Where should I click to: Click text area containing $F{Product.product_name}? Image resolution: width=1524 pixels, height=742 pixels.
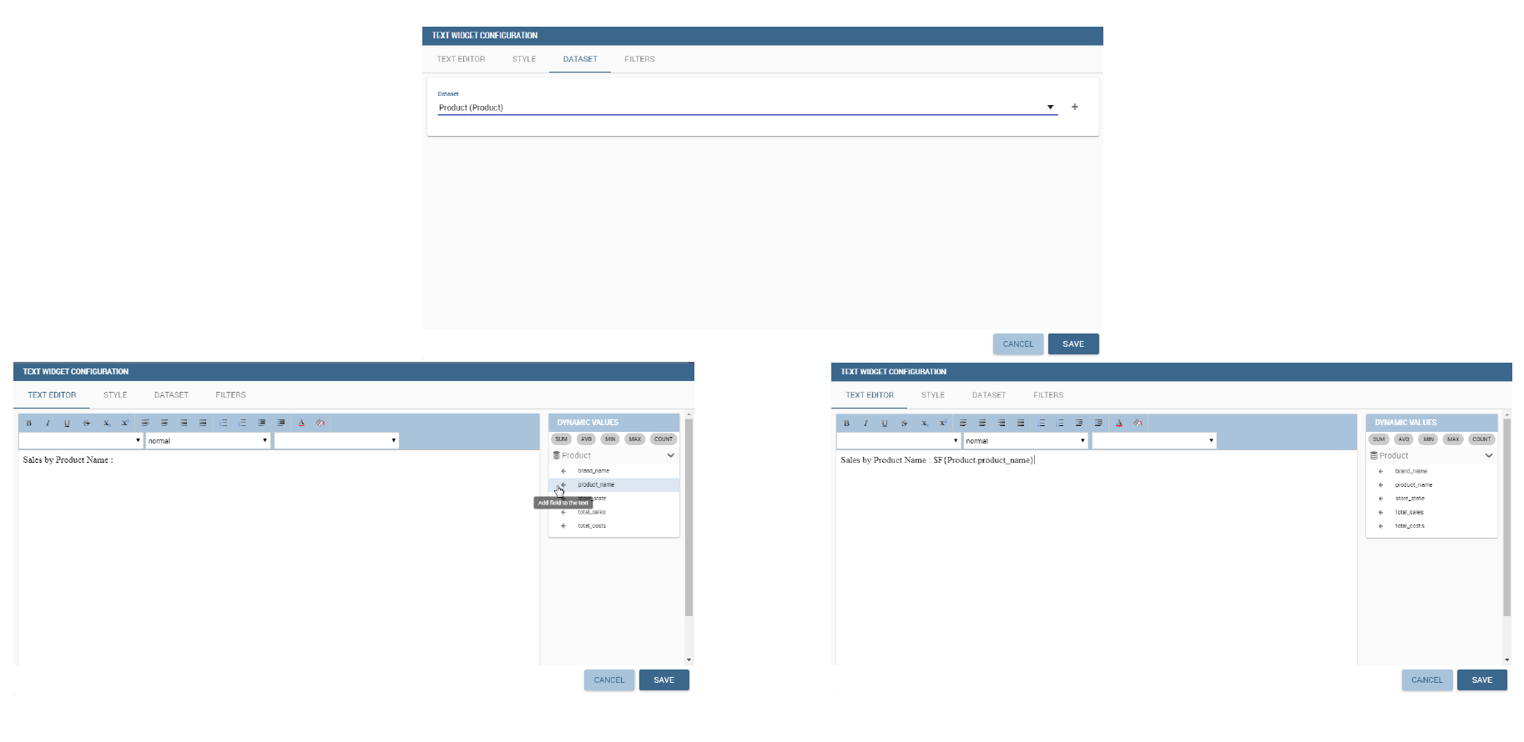click(x=1096, y=557)
